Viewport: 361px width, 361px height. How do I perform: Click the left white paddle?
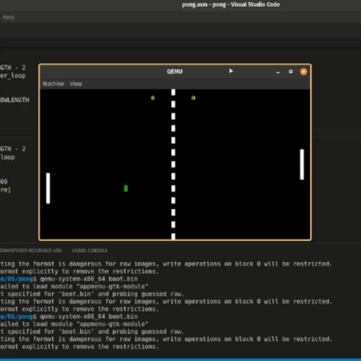pyautogui.click(x=48, y=188)
